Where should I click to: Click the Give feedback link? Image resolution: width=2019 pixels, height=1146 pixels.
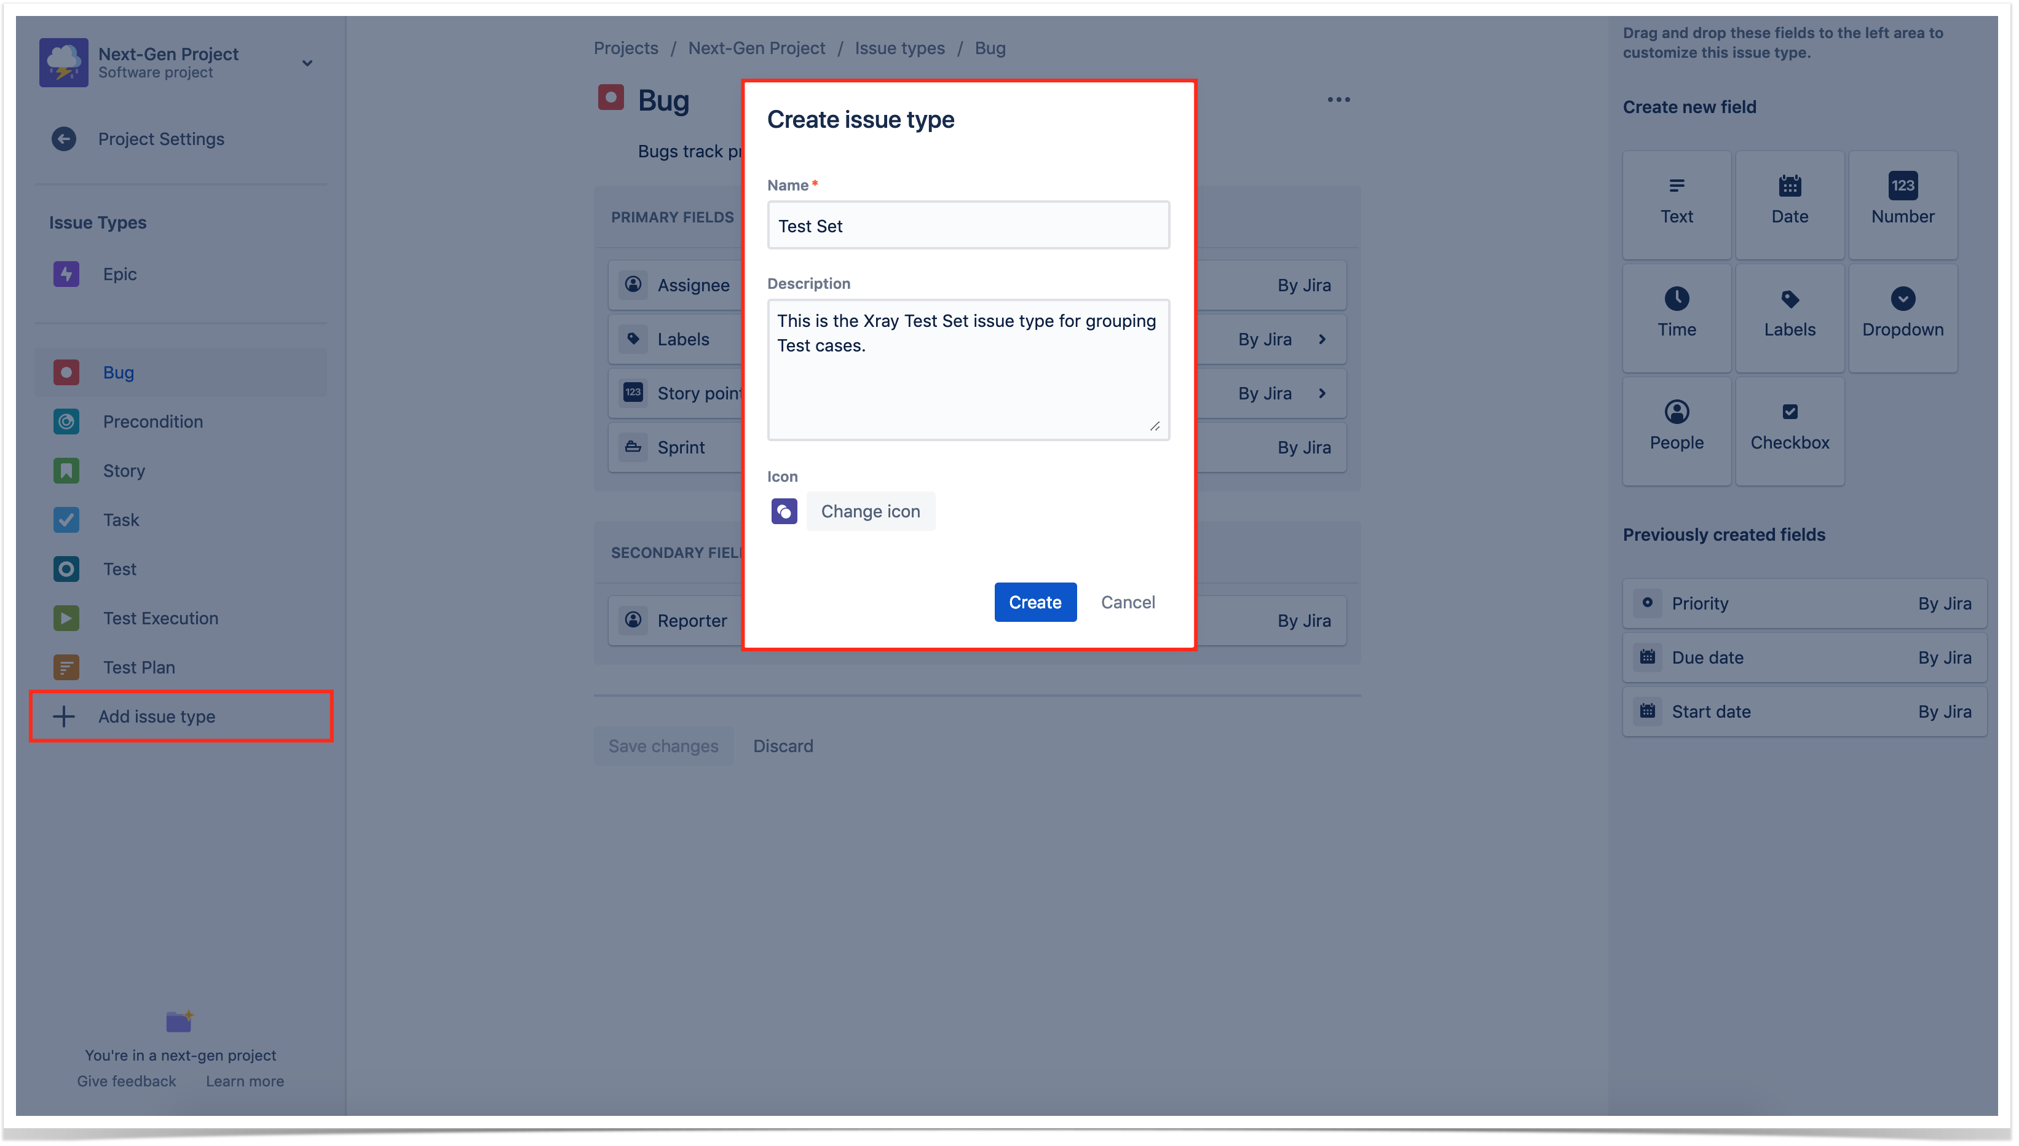[x=127, y=1081]
